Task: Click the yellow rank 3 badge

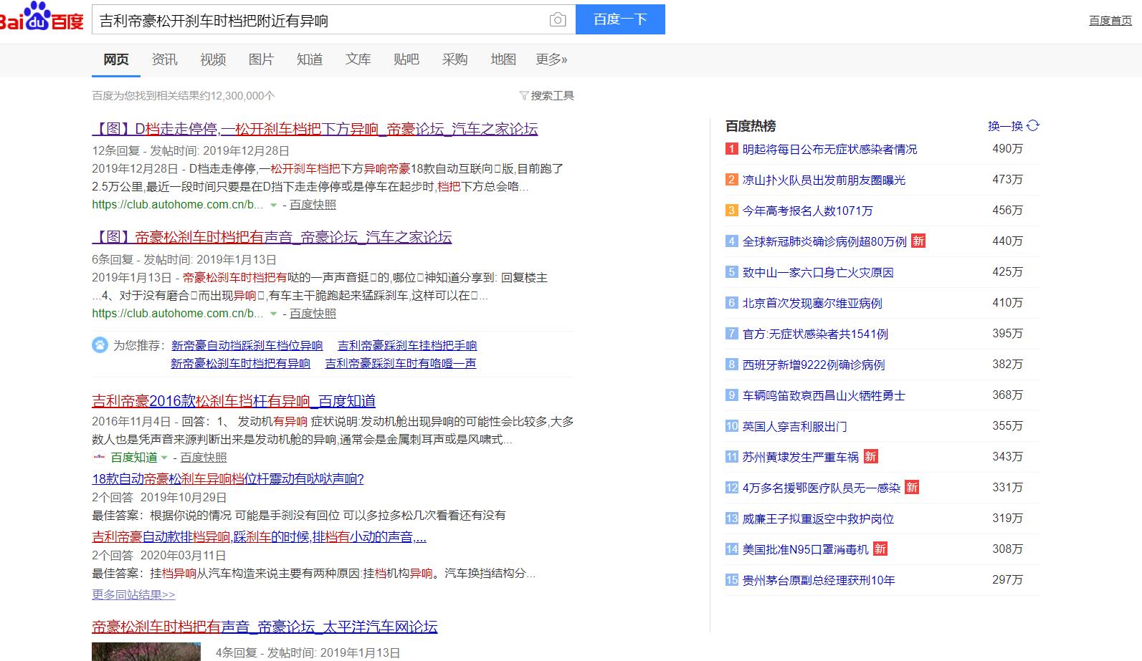Action: 731,211
